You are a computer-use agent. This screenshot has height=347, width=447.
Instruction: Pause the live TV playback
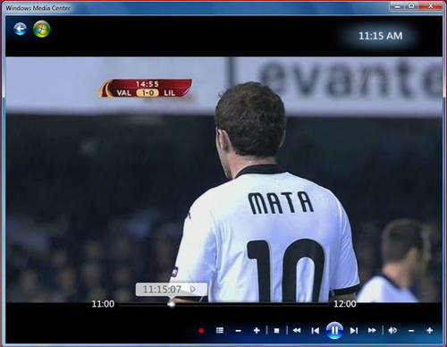point(334,330)
